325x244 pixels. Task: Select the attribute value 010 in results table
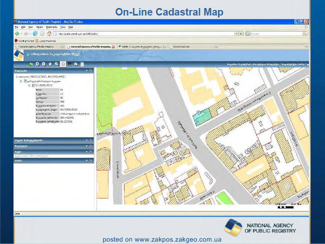point(62,101)
